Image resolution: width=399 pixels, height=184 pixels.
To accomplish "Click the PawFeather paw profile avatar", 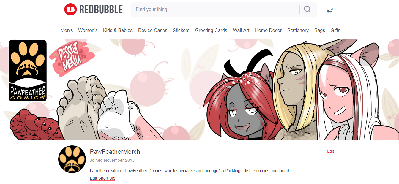I will (72, 159).
